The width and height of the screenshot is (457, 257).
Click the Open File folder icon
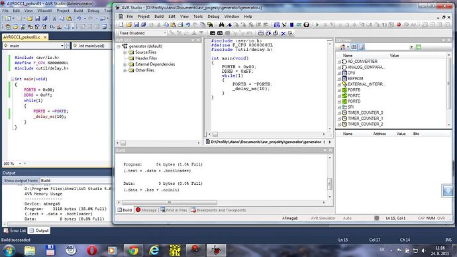tap(129, 25)
